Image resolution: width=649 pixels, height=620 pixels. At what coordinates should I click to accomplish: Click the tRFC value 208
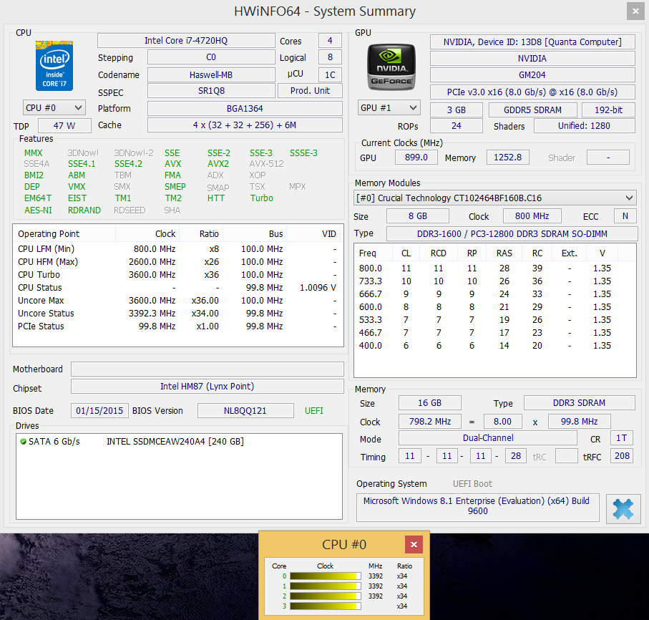622,456
